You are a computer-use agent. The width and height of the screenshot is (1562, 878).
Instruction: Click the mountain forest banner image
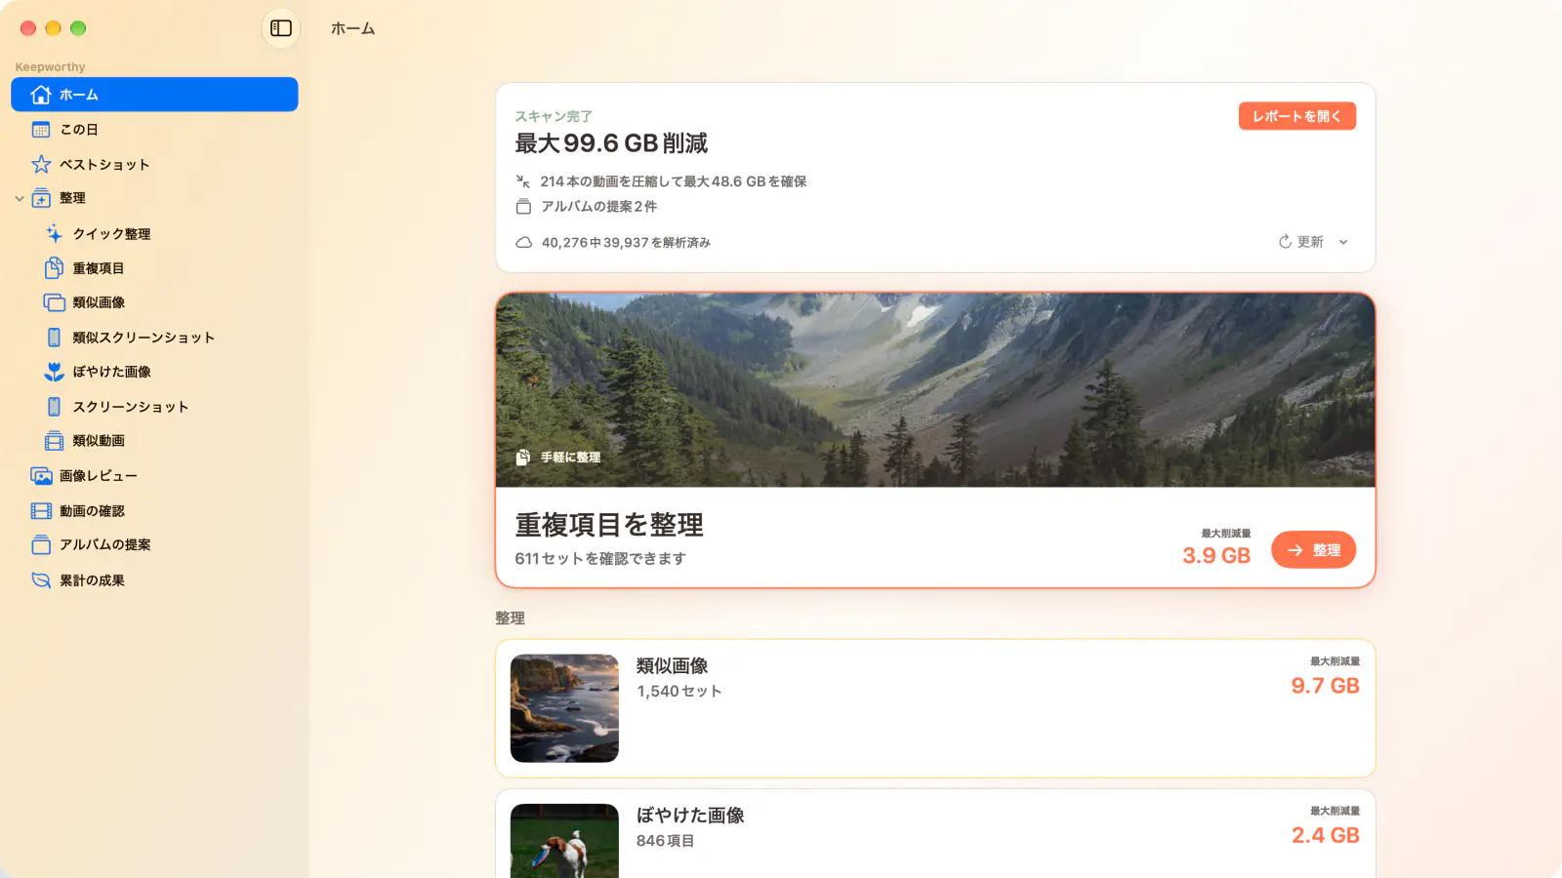[x=935, y=390]
